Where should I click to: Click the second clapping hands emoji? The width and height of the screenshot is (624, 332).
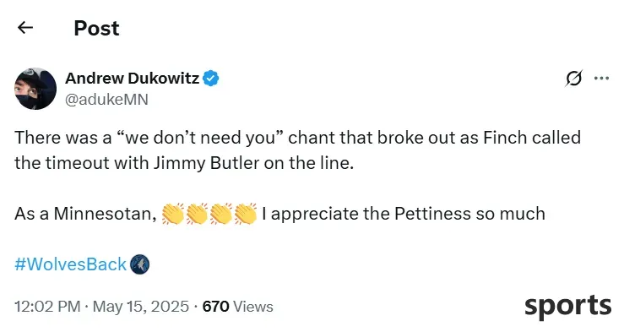pyautogui.click(x=197, y=214)
